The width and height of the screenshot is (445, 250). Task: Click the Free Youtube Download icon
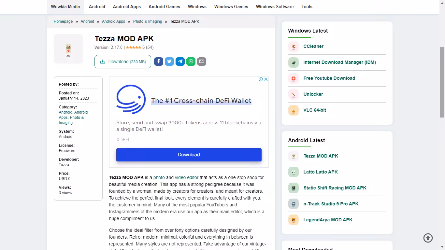click(x=294, y=78)
